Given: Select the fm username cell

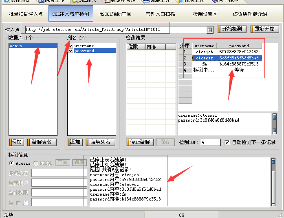Looking at the screenshot, I should (x=205, y=64).
